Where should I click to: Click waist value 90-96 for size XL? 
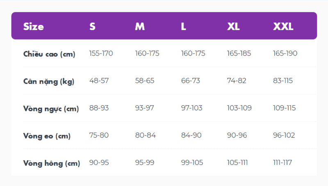tap(237, 135)
